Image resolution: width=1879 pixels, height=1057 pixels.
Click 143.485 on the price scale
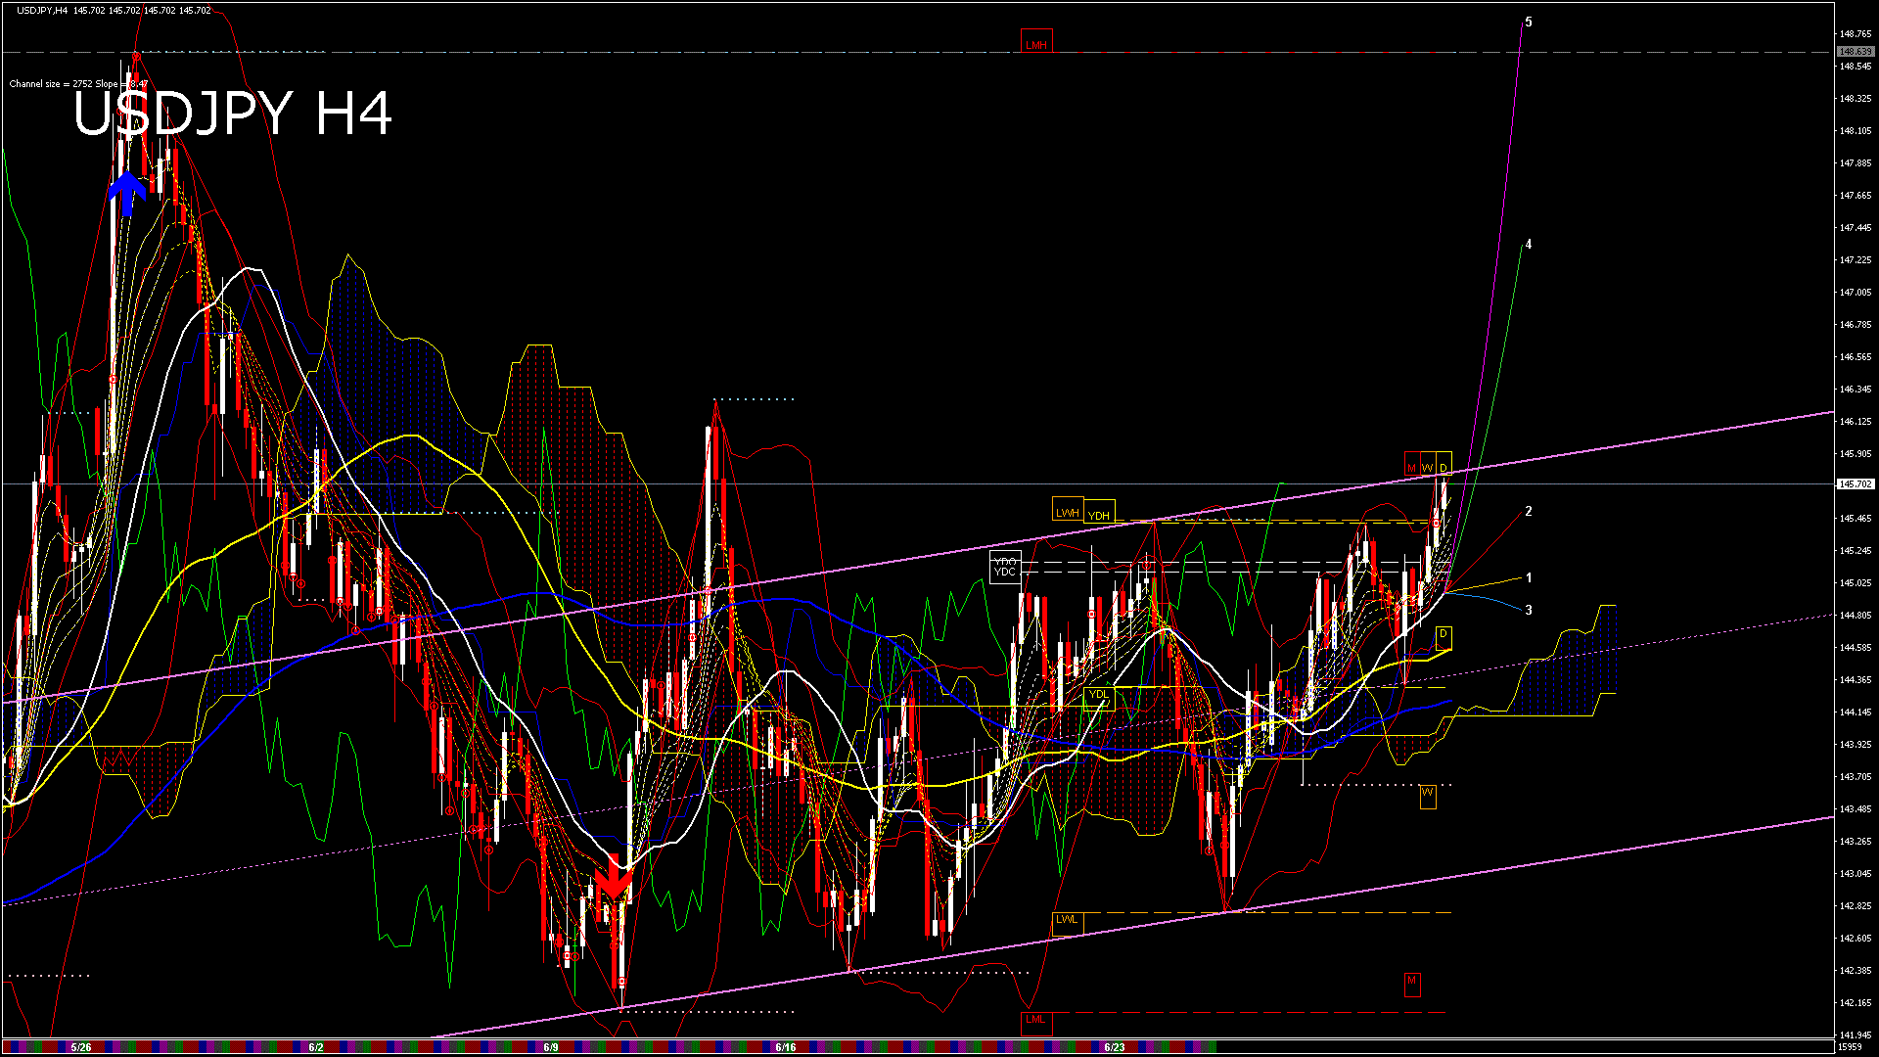coord(1856,809)
